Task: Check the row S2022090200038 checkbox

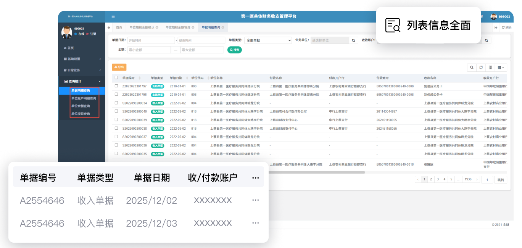Action: tap(116, 128)
